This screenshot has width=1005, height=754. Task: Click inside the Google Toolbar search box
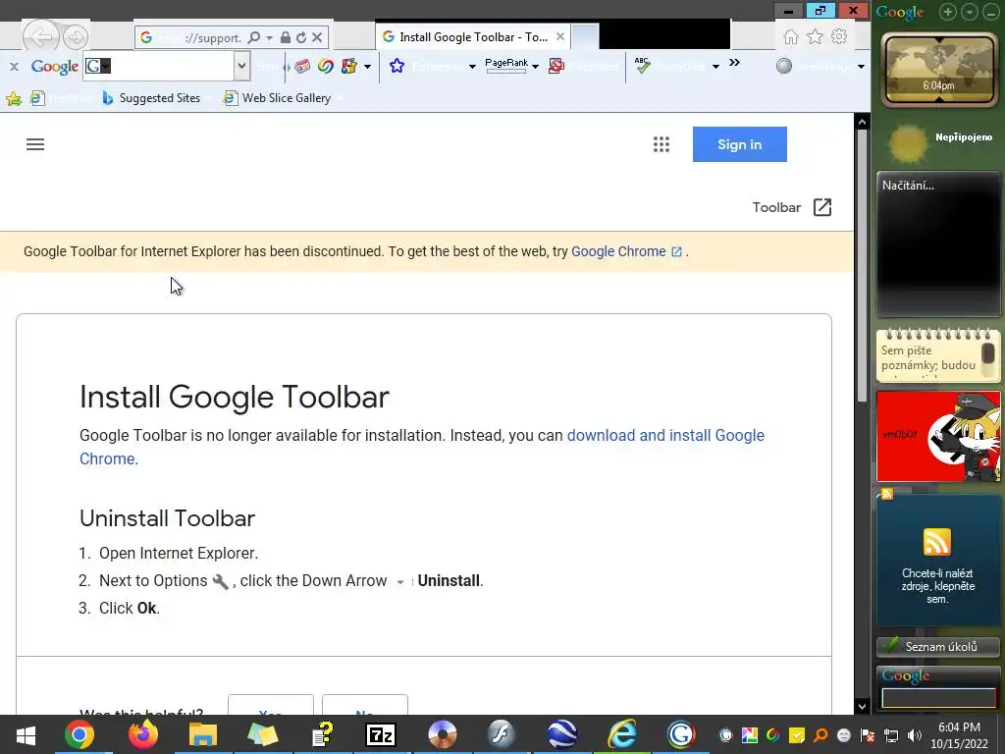159,66
